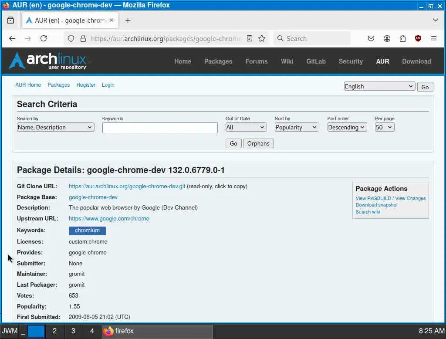
Task: Click the Arch Linux logo
Action: click(48, 61)
